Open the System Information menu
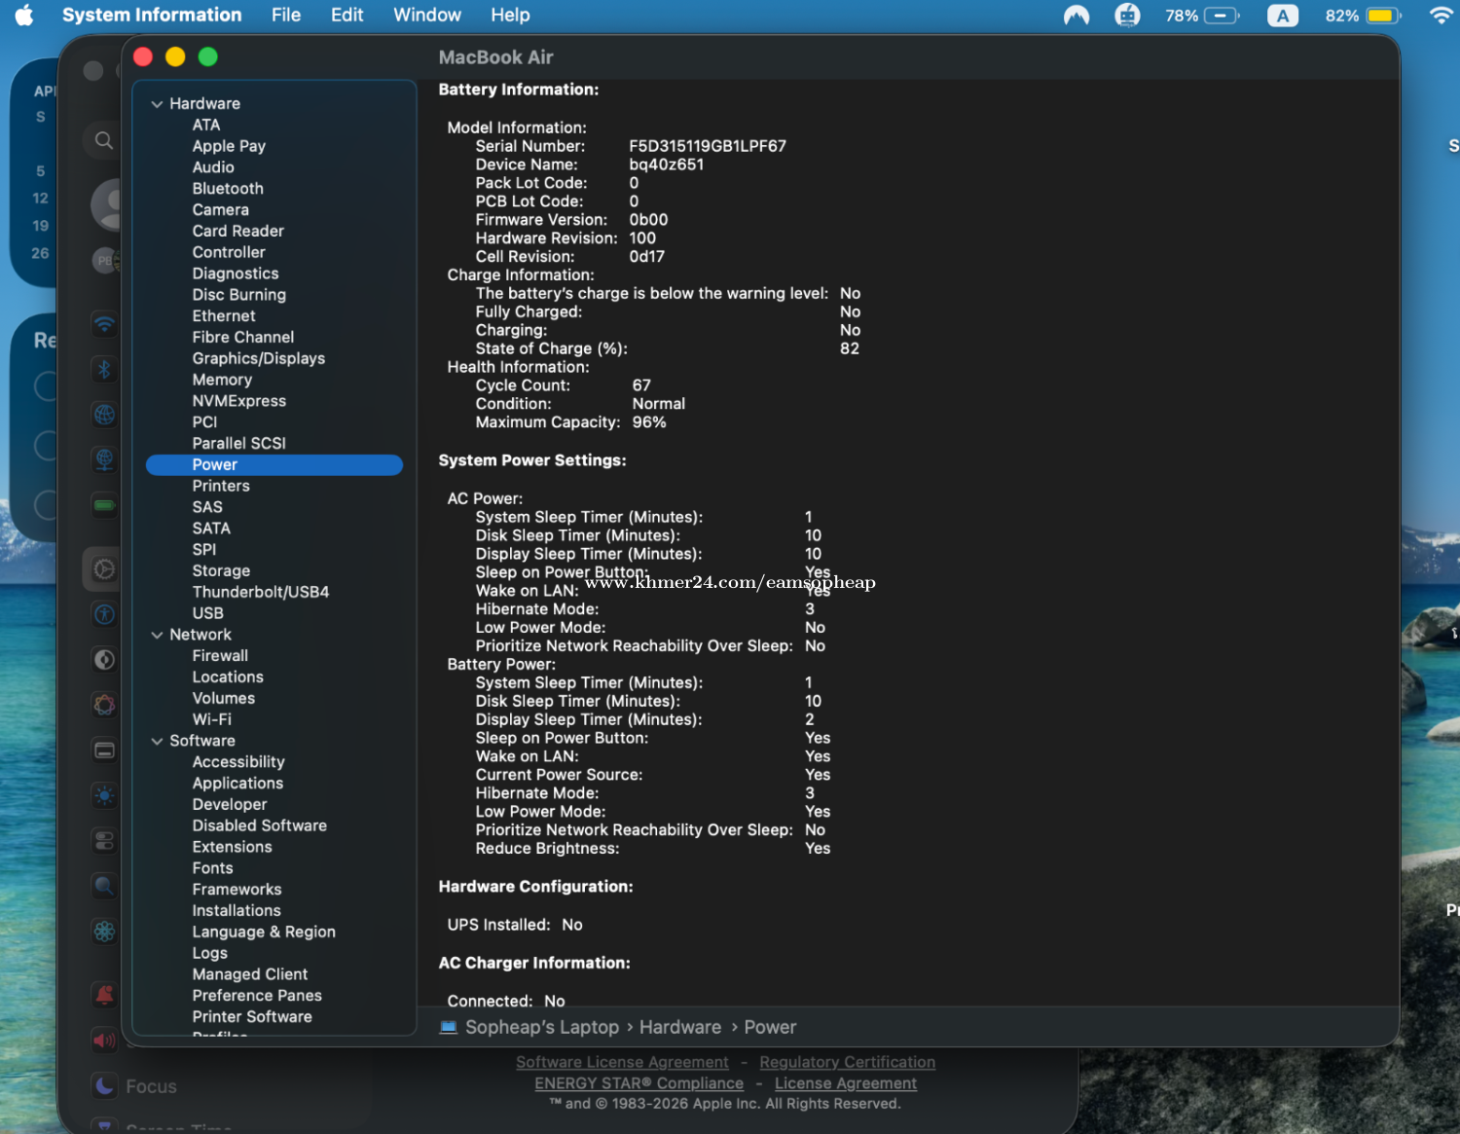 152,15
